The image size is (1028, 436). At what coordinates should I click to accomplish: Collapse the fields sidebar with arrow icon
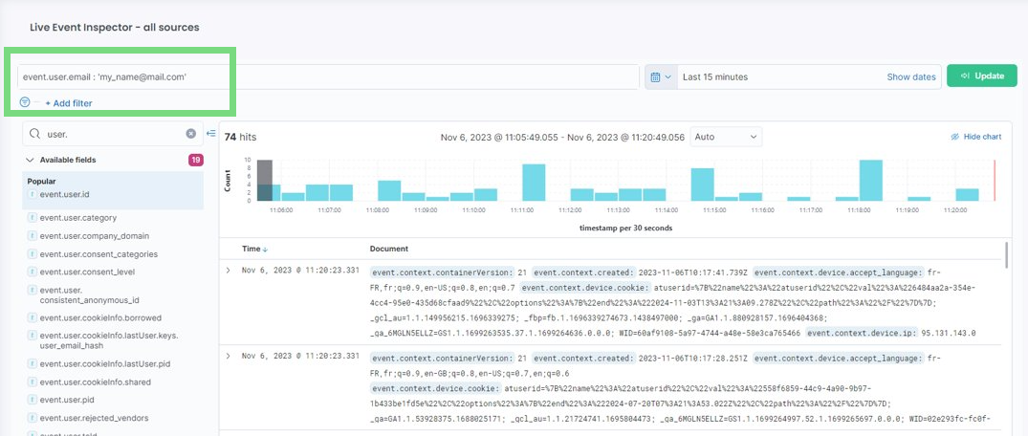click(211, 134)
